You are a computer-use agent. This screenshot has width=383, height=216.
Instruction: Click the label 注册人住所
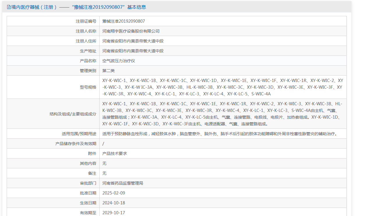point(86,41)
